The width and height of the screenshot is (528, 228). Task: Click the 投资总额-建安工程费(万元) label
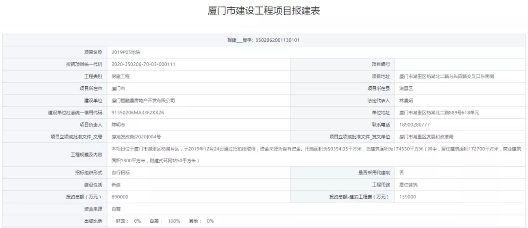pos(360,197)
